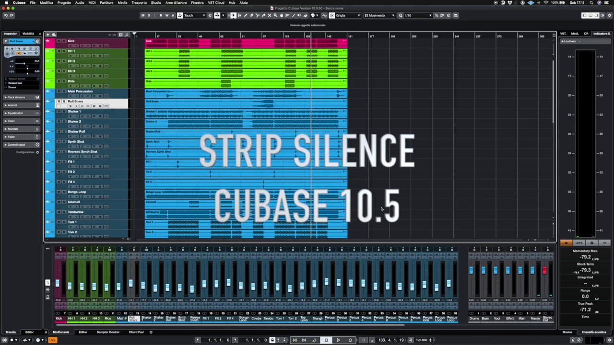This screenshot has height=345, width=614.
Task: Expand Accordi inspector section
Action: coord(22,105)
